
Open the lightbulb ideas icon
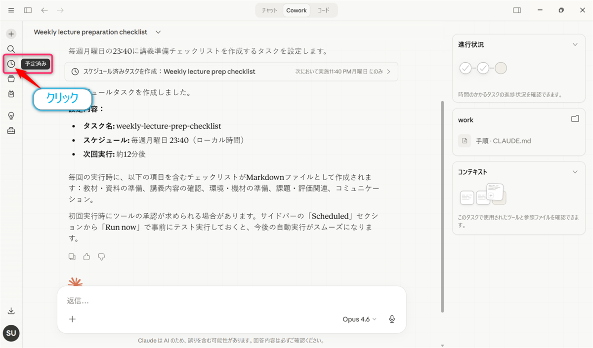tap(11, 116)
